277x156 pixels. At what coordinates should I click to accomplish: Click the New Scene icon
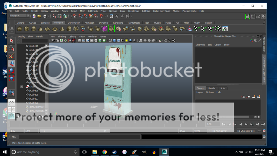click(34, 16)
